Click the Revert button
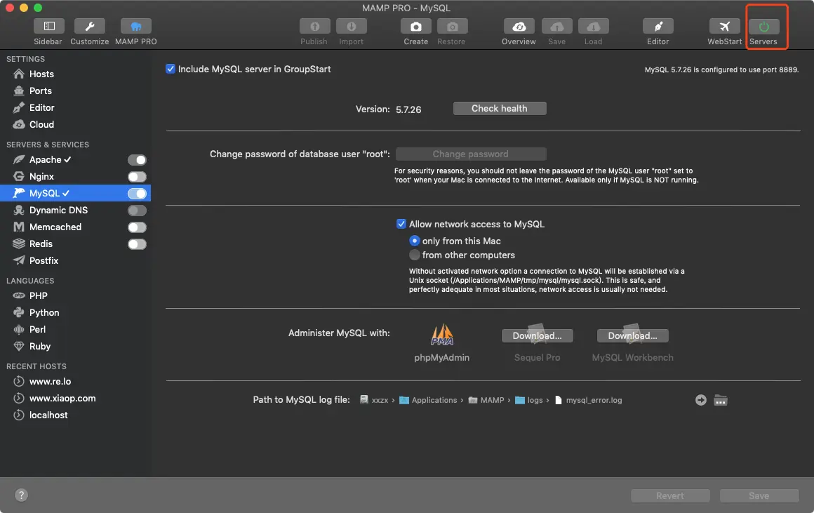 (x=670, y=496)
